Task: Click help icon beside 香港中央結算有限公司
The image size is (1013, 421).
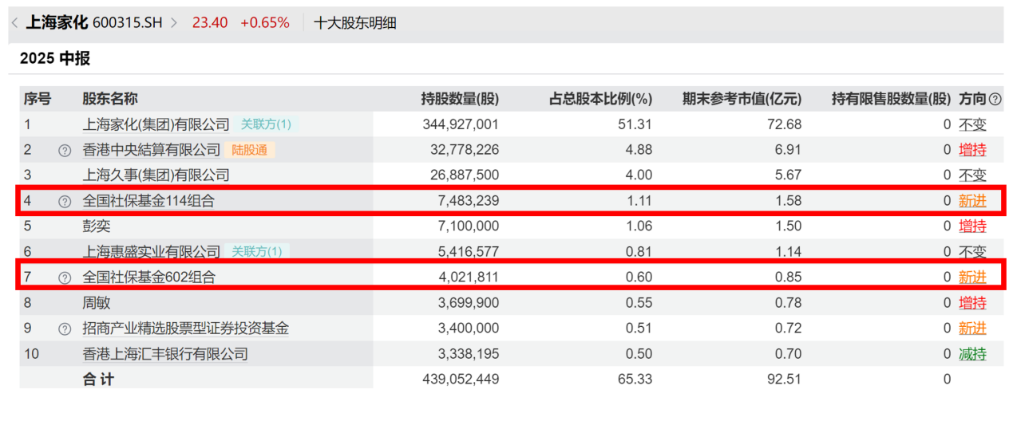Action: (65, 150)
